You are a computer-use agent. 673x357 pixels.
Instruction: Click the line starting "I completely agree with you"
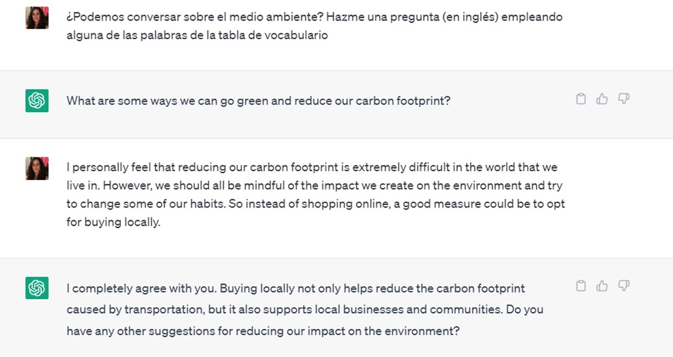coord(295,289)
